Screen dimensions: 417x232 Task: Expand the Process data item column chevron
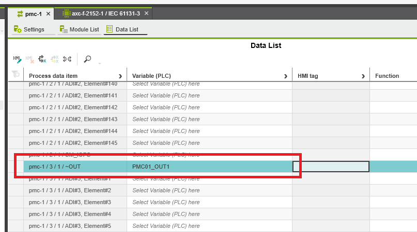(120, 76)
